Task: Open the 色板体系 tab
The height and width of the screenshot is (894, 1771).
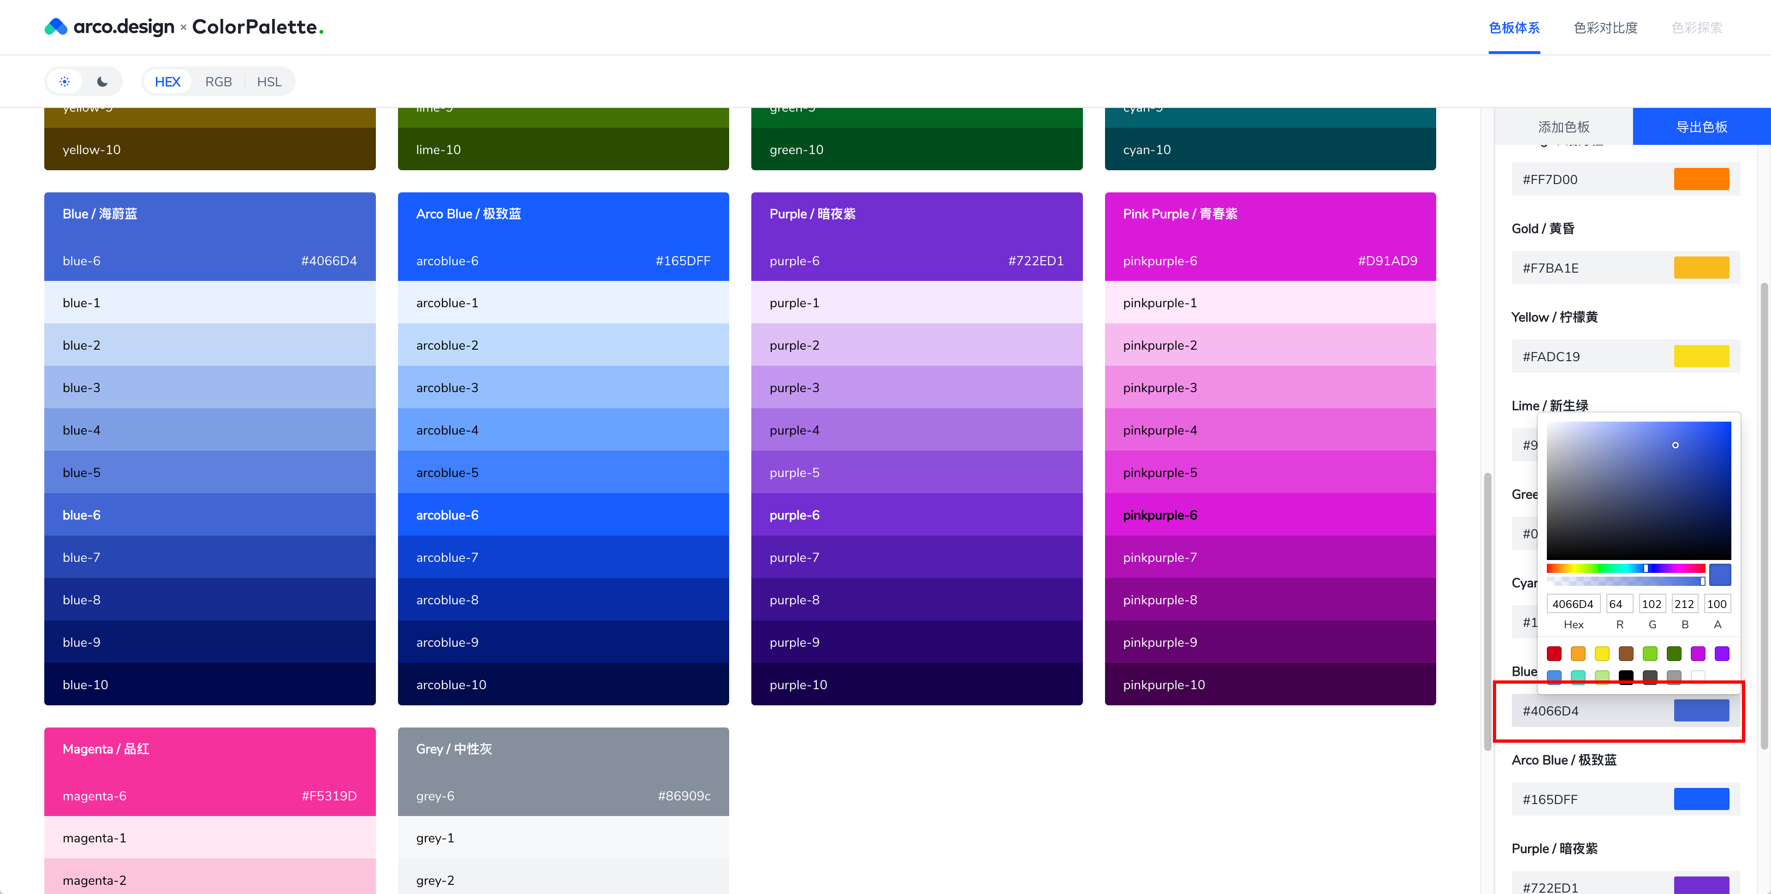Action: pyautogui.click(x=1514, y=28)
